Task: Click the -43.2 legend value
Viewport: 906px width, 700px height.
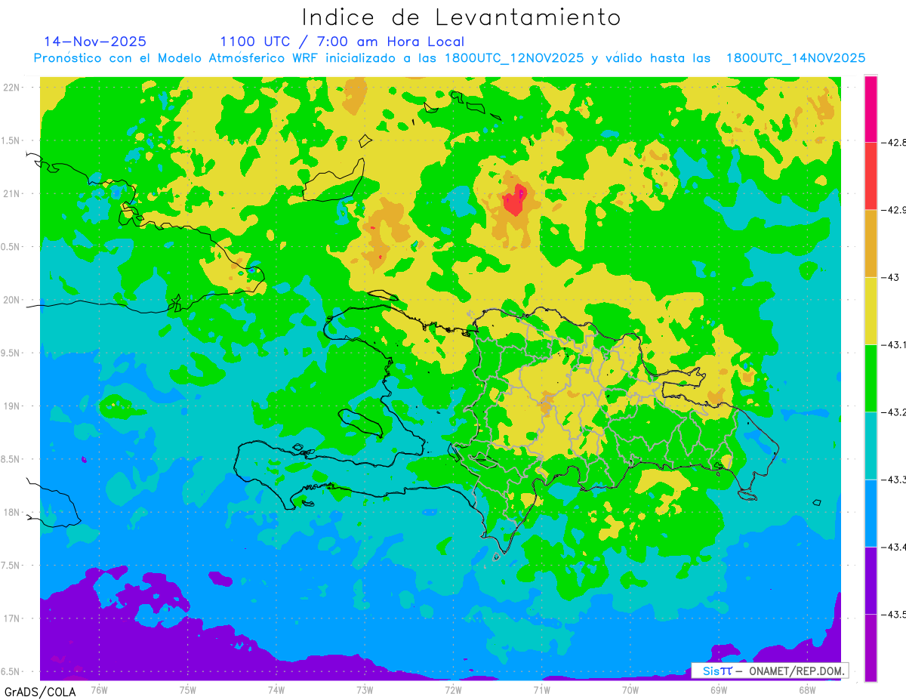Action: click(893, 412)
